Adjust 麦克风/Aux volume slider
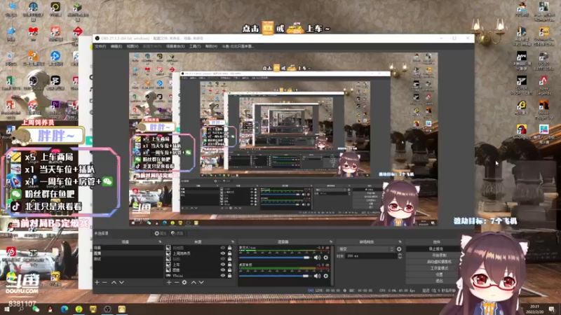561x315 pixels. (x=274, y=258)
